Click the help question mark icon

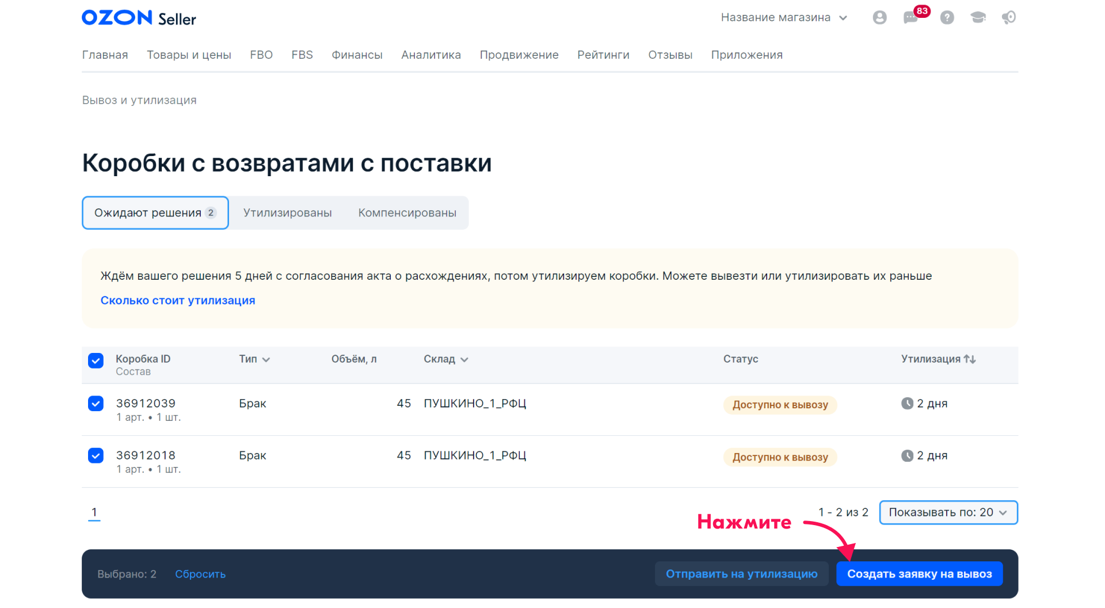[947, 18]
